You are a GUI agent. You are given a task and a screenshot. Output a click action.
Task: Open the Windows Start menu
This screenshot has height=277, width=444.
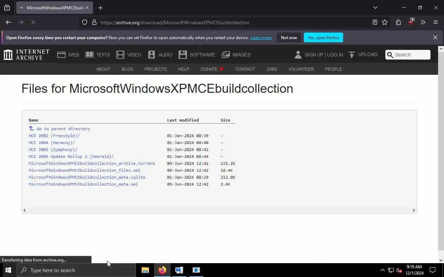point(8,270)
